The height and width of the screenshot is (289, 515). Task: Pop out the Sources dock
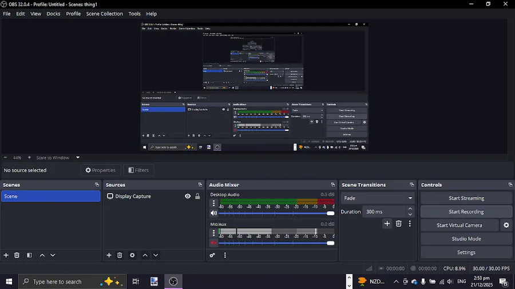(x=200, y=185)
